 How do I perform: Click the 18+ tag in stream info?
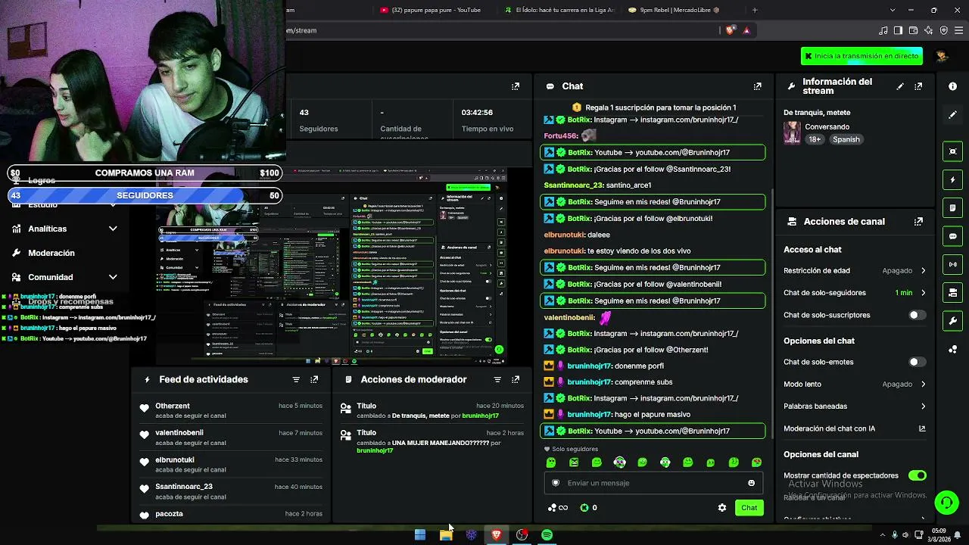point(815,139)
